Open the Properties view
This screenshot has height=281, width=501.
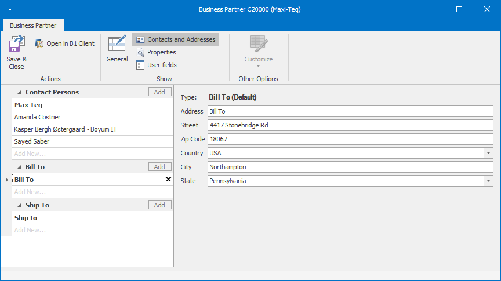click(156, 52)
